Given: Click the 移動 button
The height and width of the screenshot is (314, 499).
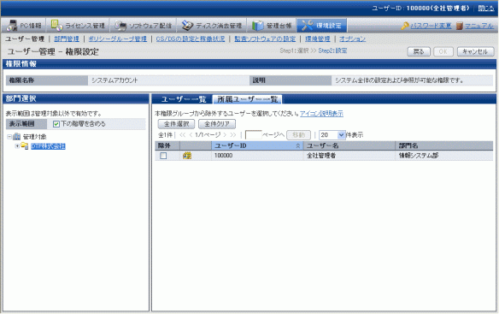Looking at the screenshot, I should 298,135.
